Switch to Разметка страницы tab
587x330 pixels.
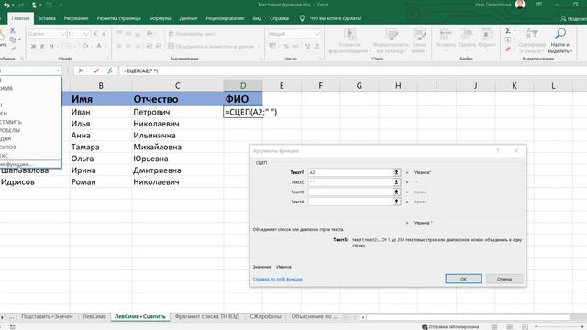coord(118,18)
